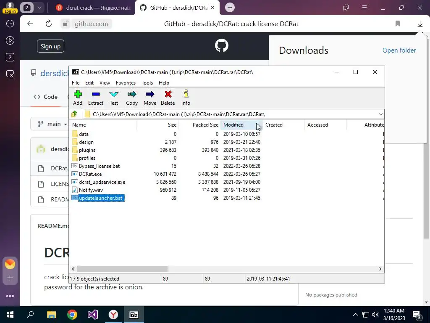
Task: Sort by the Size column header
Action: click(x=158, y=124)
